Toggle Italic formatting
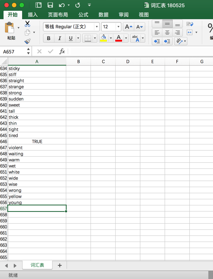Screen dimensions: 213x279 coord(60,38)
